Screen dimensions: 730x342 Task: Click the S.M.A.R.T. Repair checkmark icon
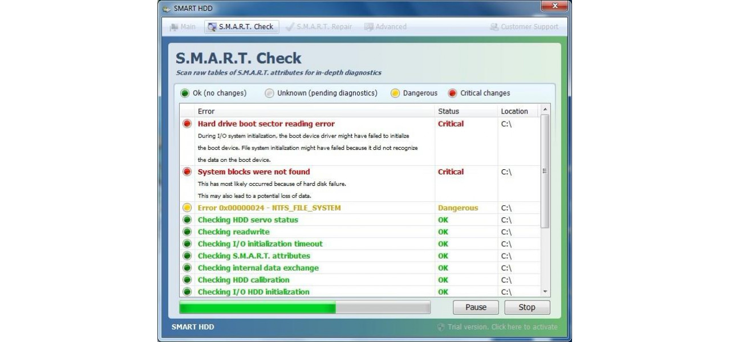(290, 27)
